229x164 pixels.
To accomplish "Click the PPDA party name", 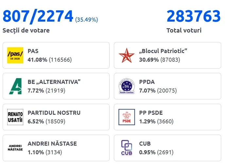I will (x=147, y=82).
